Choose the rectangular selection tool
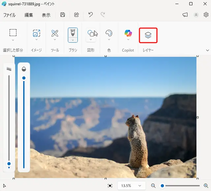This screenshot has height=191, width=211. [13, 33]
